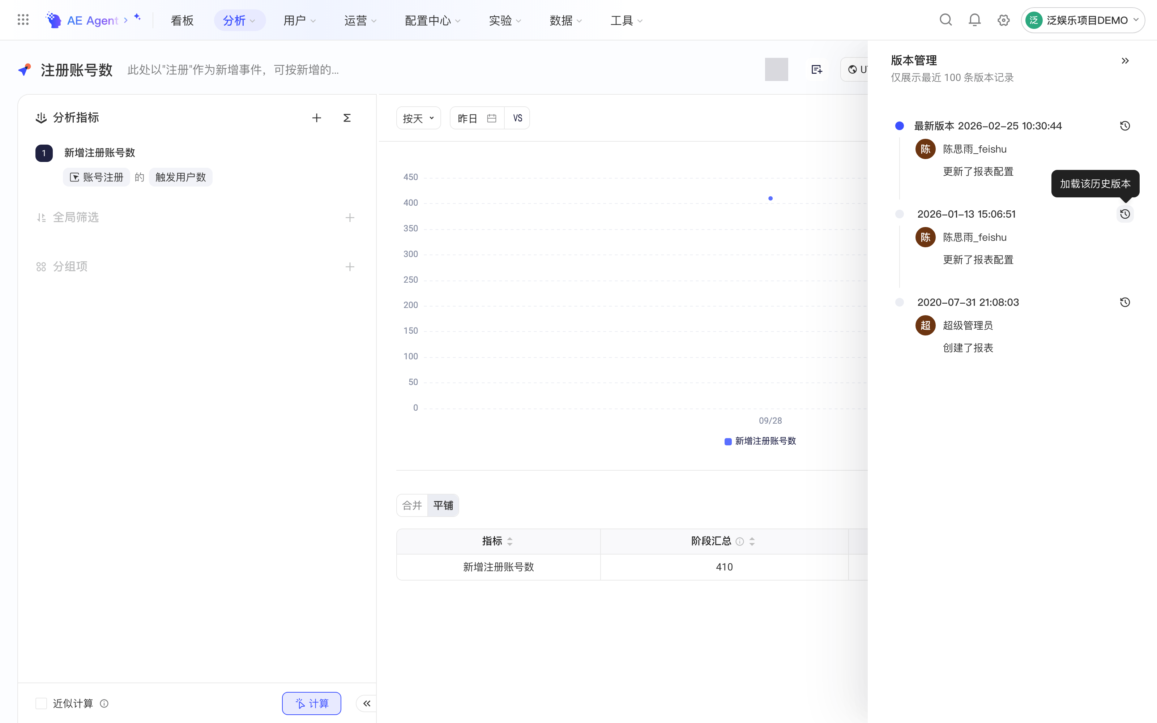The image size is (1157, 723).
Task: Open the app grid launcher icon
Action: coord(23,20)
